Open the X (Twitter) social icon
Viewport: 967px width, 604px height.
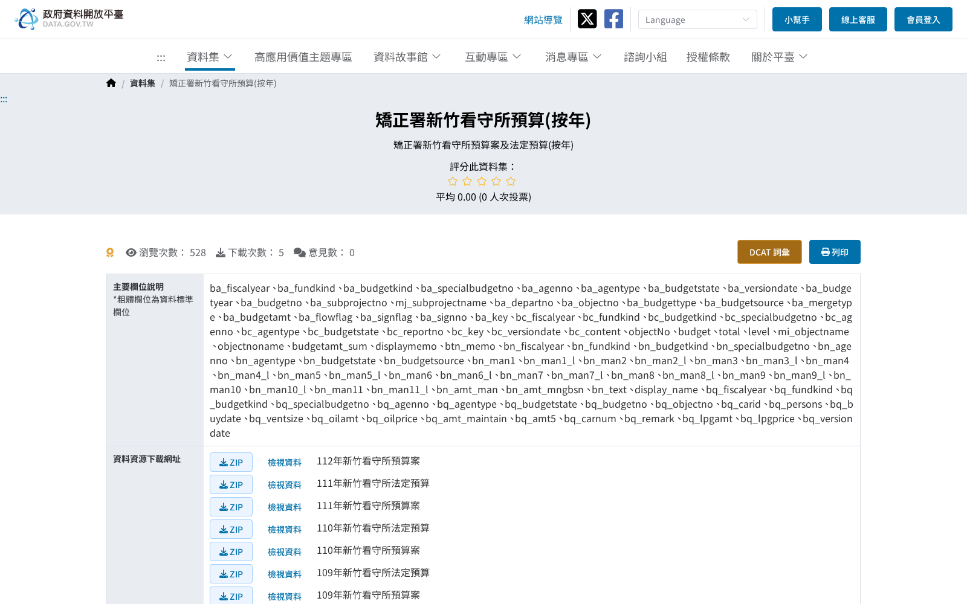pyautogui.click(x=587, y=19)
